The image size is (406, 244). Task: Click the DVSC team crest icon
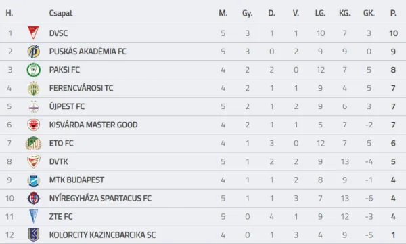[33, 33]
